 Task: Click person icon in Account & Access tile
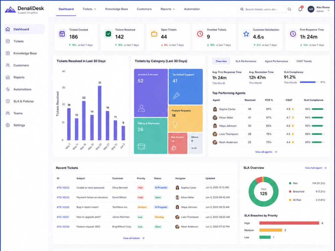(141, 108)
